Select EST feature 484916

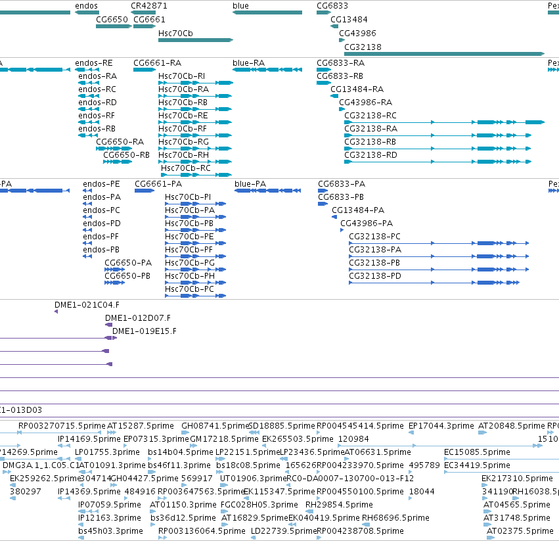tap(140, 492)
